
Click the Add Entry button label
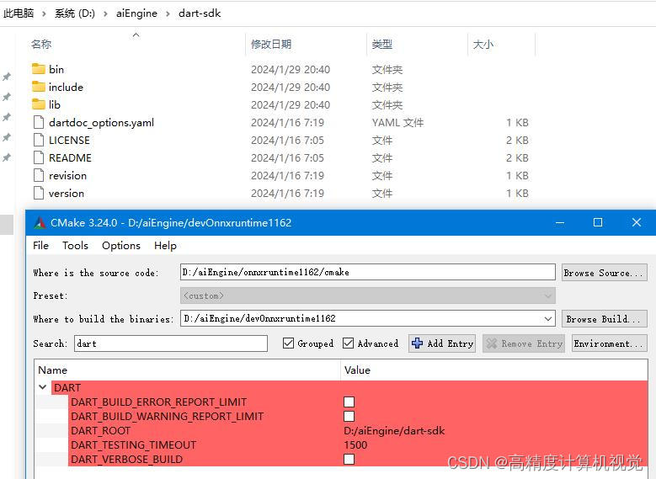point(451,343)
